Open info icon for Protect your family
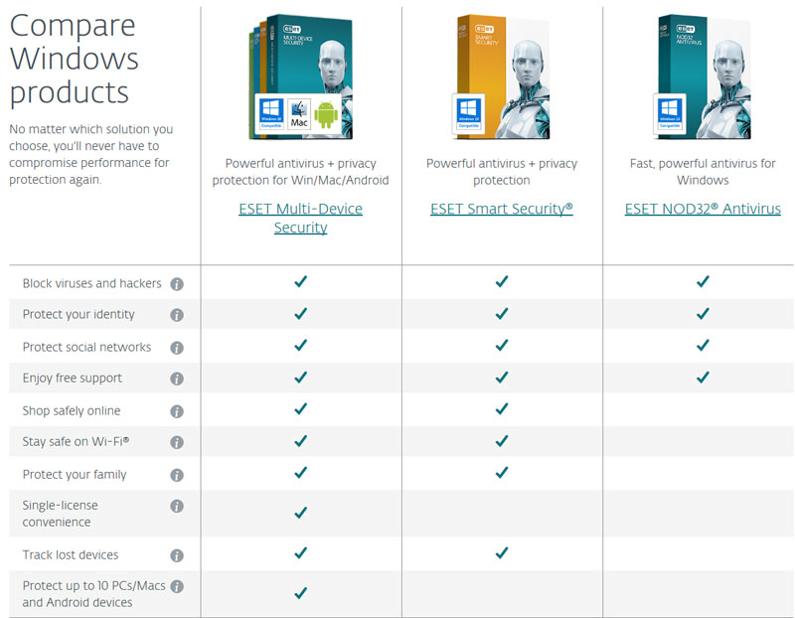 (x=177, y=475)
